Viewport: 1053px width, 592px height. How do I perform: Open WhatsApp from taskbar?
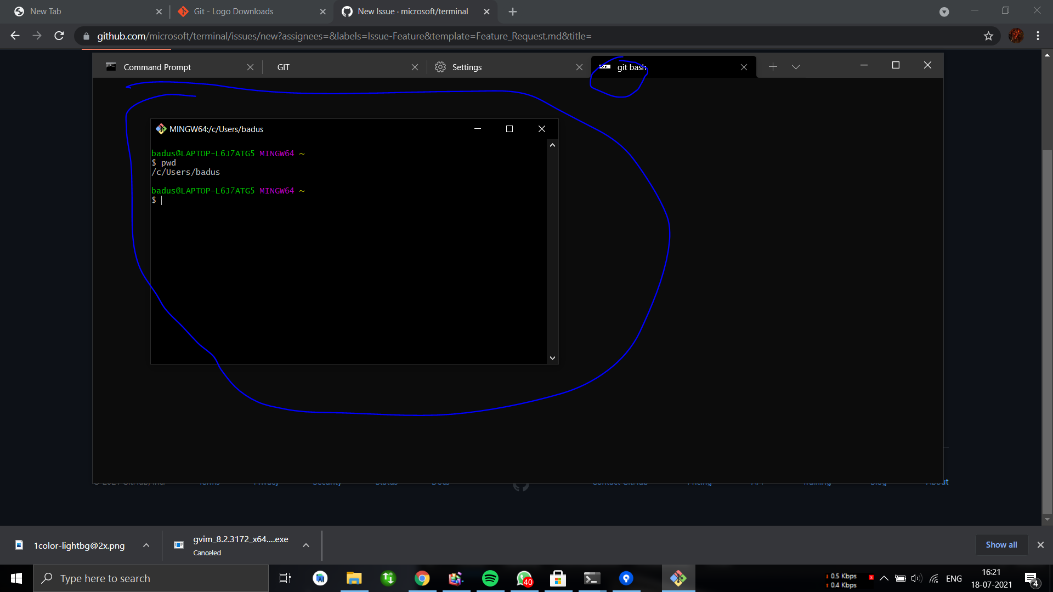click(524, 578)
